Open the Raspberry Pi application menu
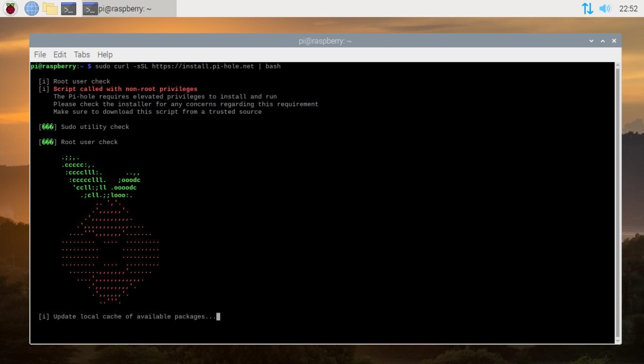The width and height of the screenshot is (644, 364). coord(9,8)
